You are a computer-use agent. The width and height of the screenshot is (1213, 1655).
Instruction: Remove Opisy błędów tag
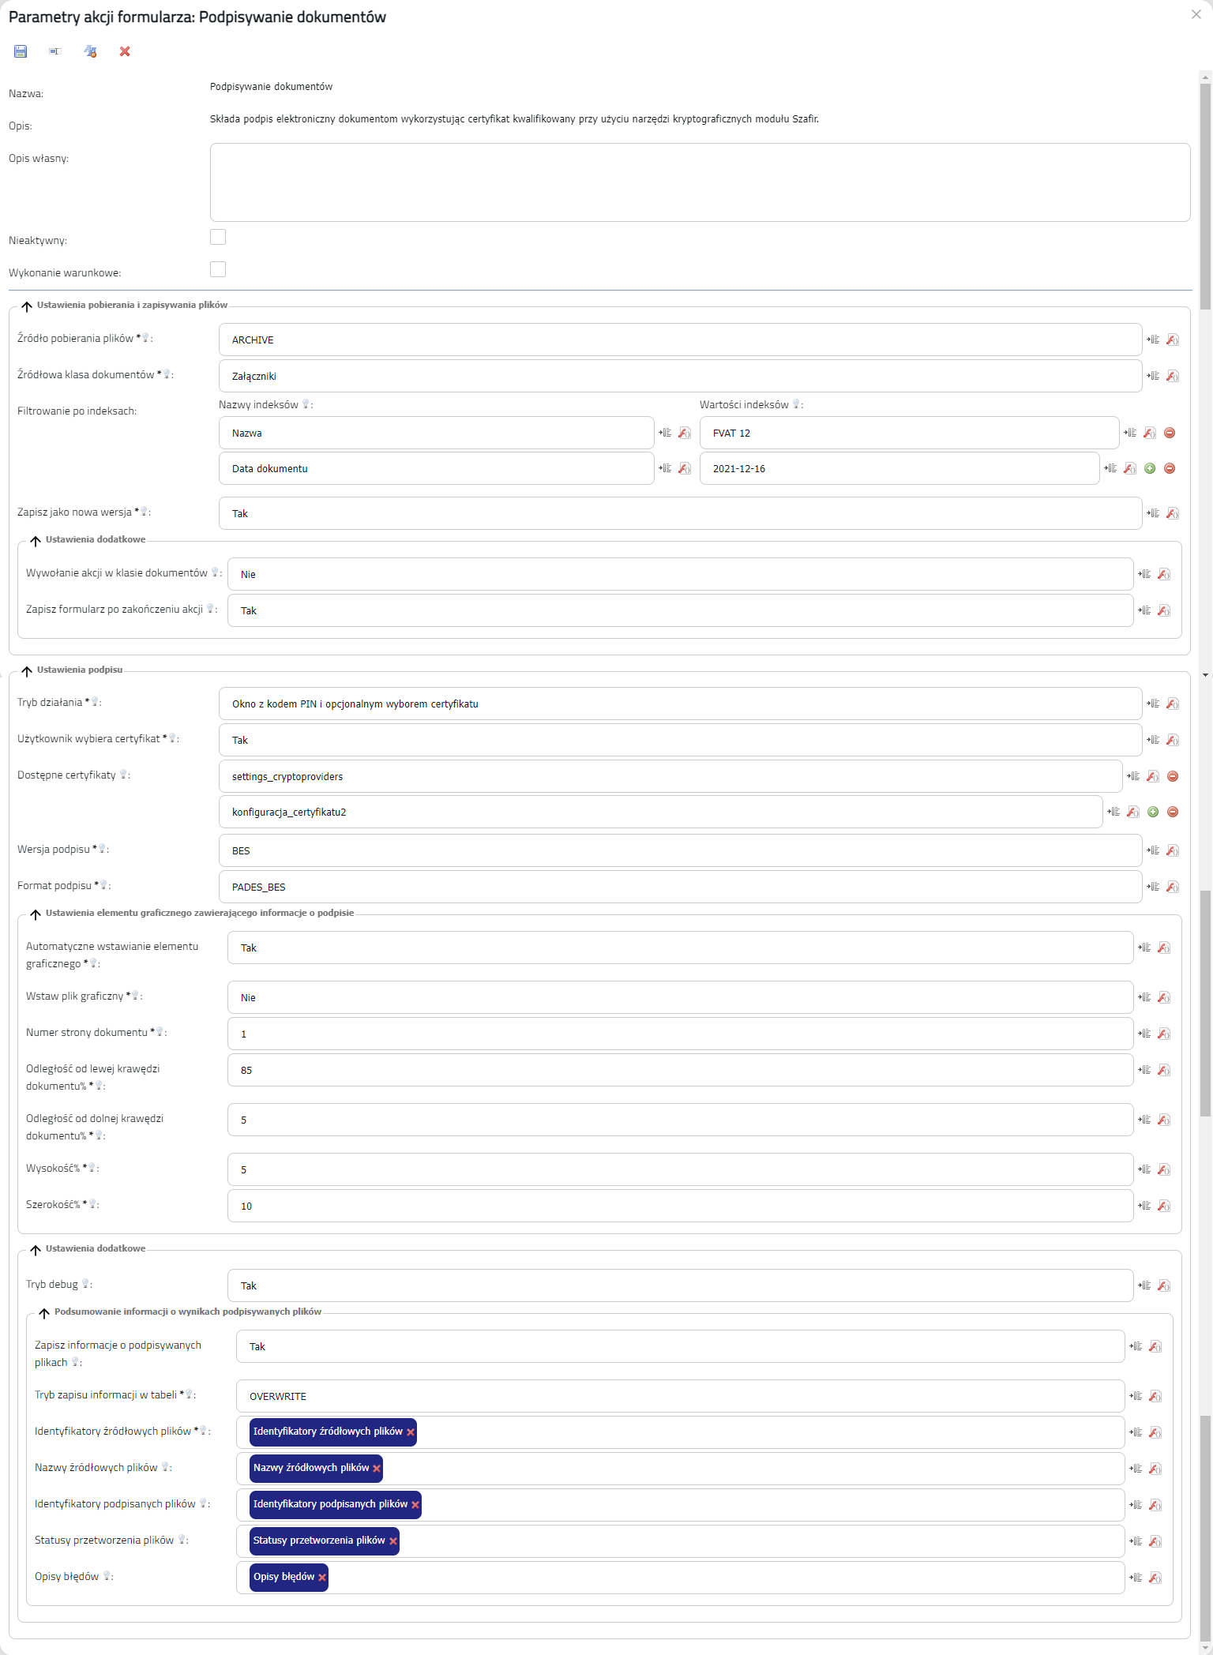coord(322,1578)
